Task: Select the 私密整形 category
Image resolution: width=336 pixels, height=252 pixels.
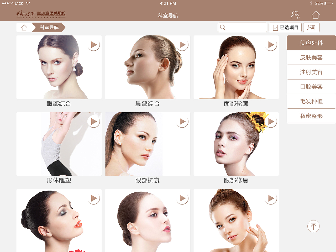Action: tap(311, 116)
